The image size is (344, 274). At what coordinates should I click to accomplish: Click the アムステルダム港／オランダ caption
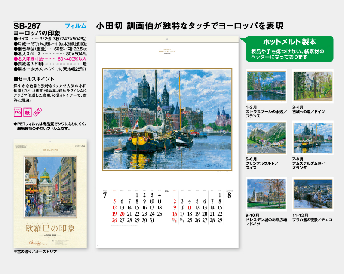pos(308,166)
